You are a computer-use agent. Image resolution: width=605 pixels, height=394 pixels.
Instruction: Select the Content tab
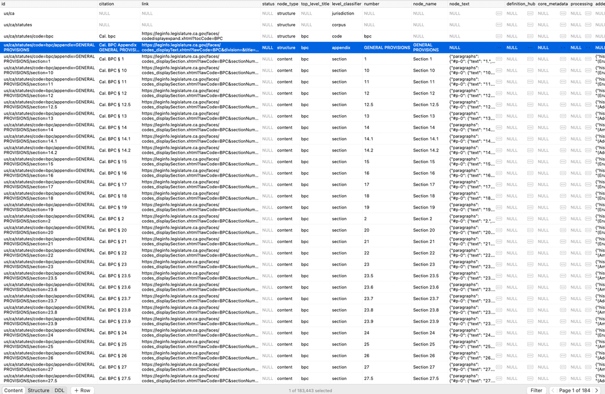point(13,390)
